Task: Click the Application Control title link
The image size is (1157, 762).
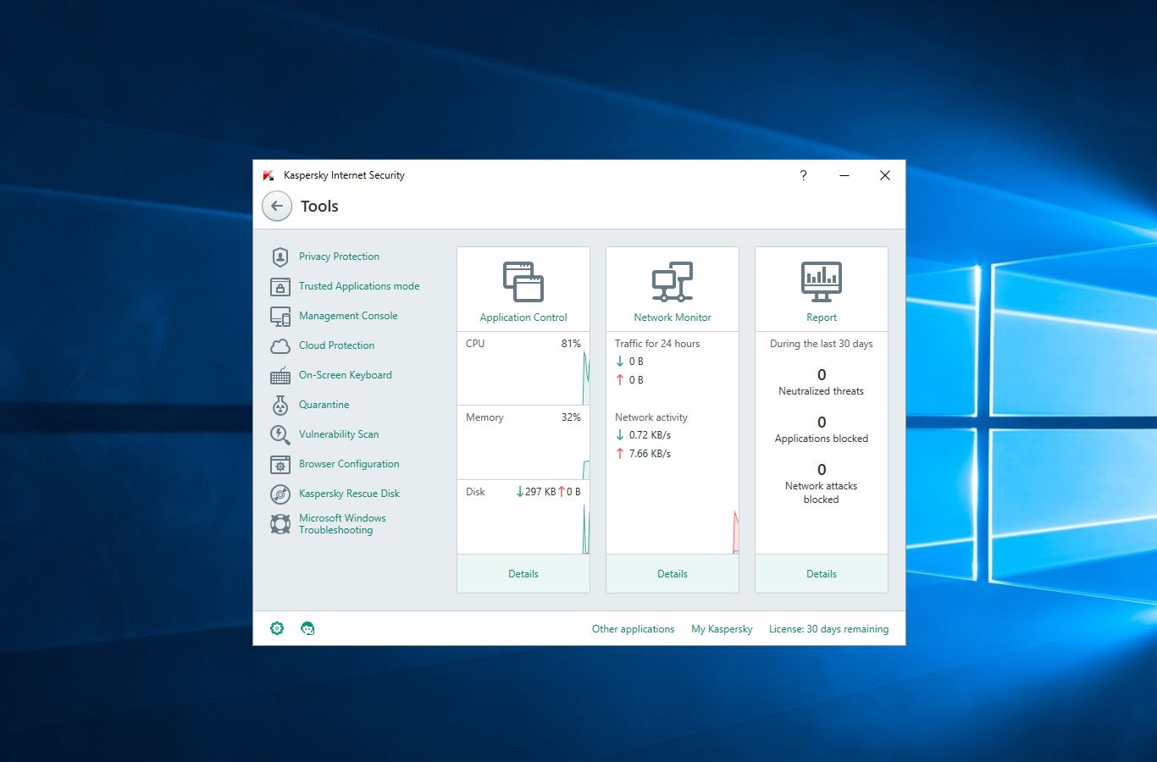Action: [523, 317]
